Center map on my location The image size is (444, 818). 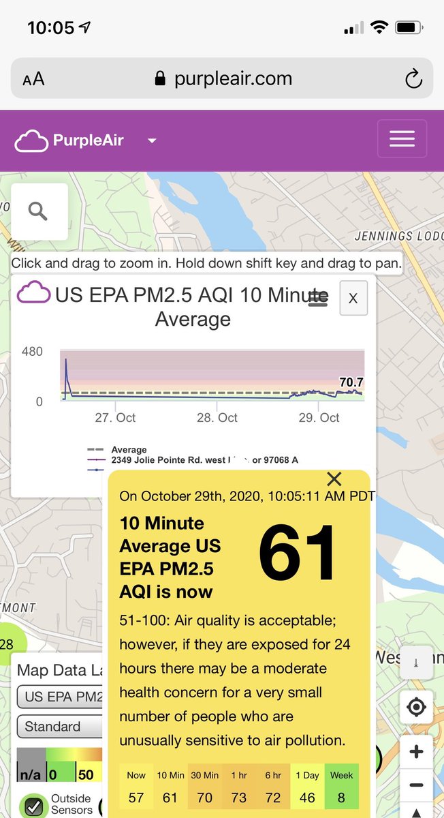click(415, 707)
